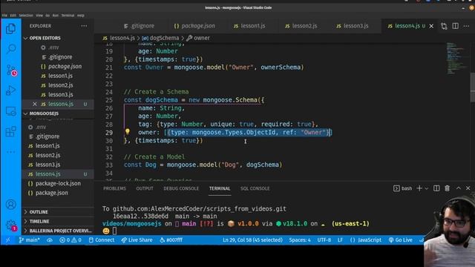Click the editor vertical scrollbar
475x267 pixels.
(x=472, y=88)
